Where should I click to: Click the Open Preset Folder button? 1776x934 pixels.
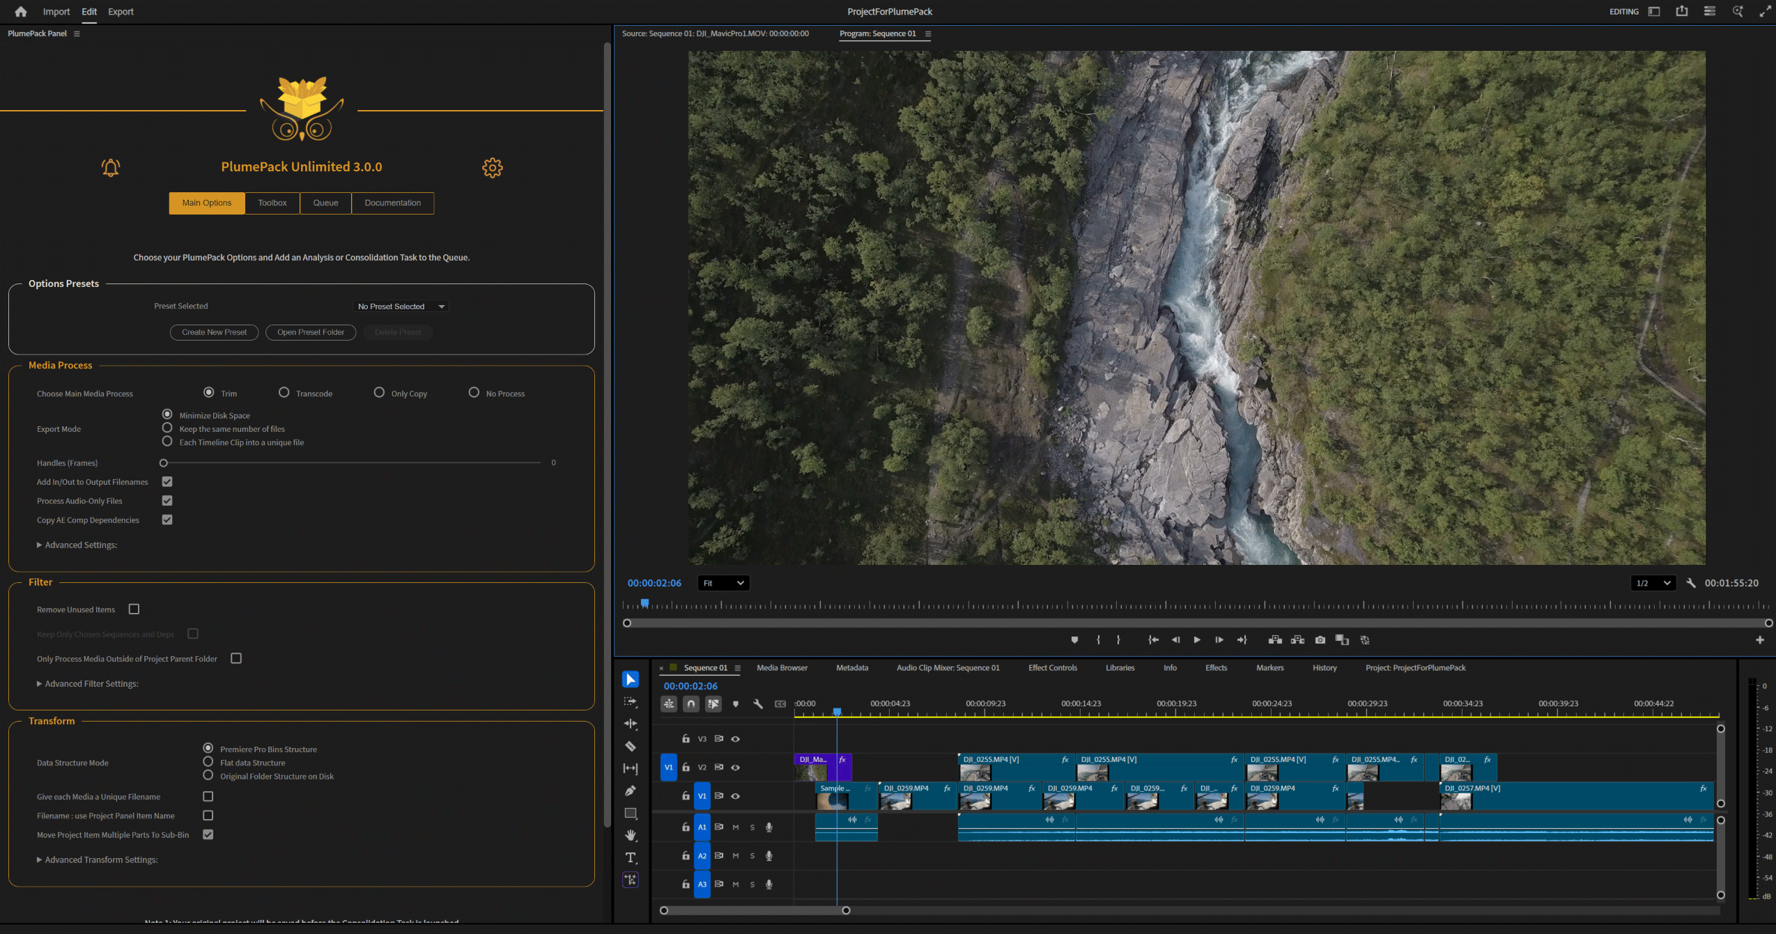coord(311,332)
